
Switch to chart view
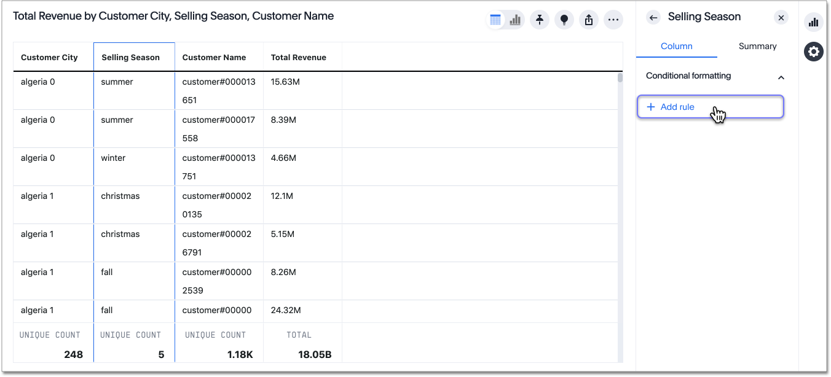click(514, 19)
